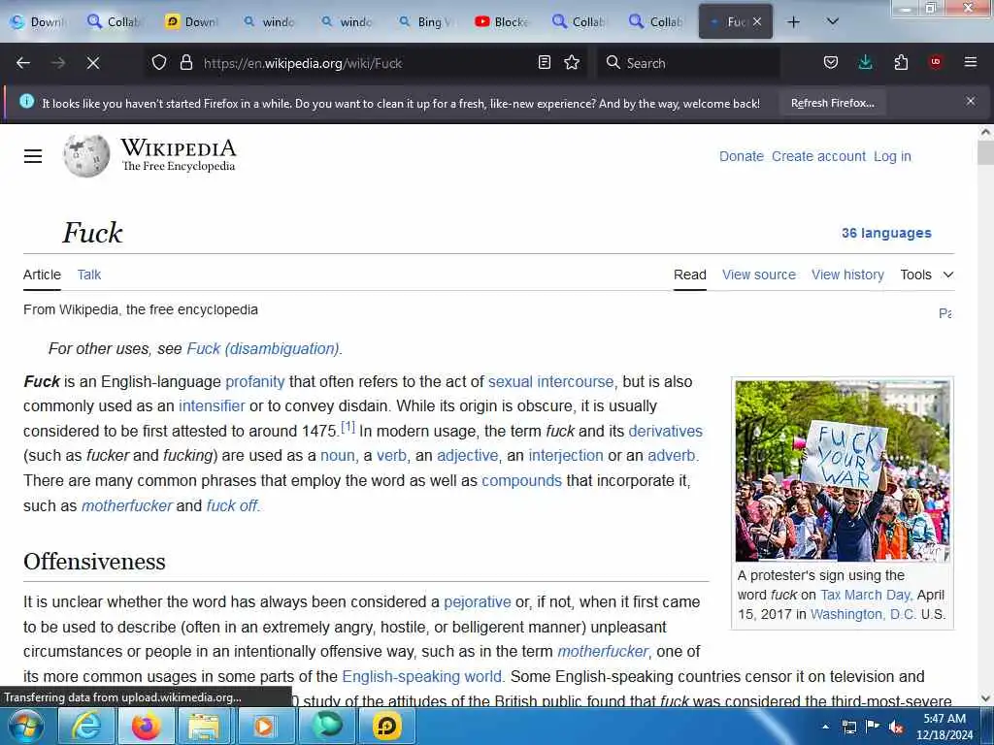Open the Downloads panel
The image size is (994, 745).
(865, 63)
